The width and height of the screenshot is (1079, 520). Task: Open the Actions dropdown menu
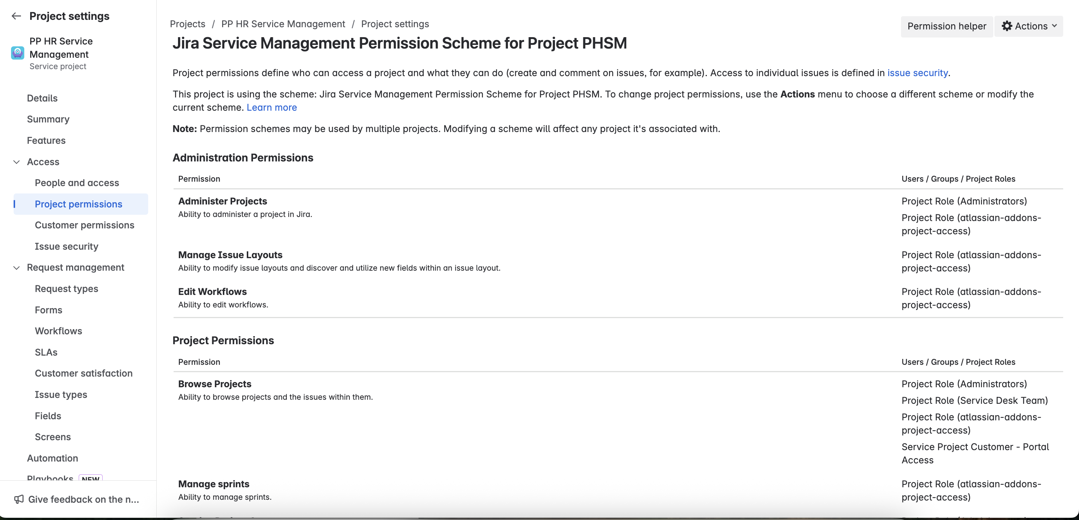[1029, 26]
